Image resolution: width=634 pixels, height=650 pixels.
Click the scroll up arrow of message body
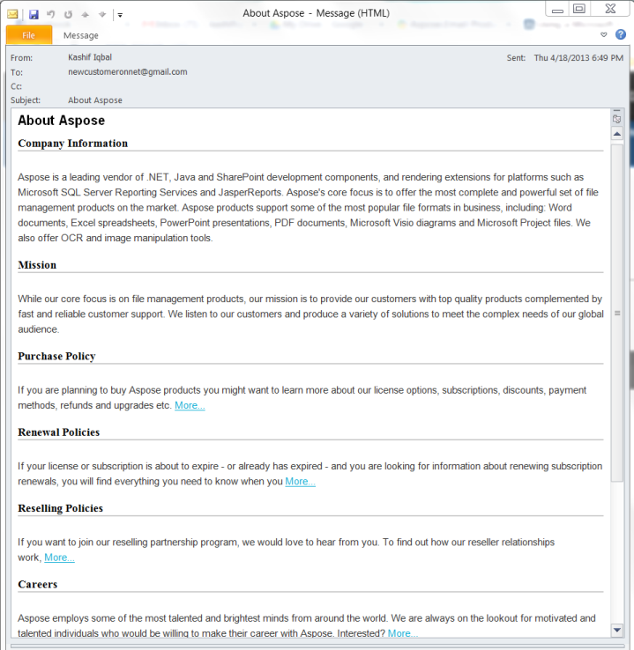click(617, 134)
